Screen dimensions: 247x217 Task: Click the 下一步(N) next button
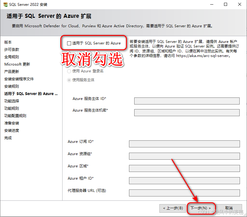coord(200,208)
